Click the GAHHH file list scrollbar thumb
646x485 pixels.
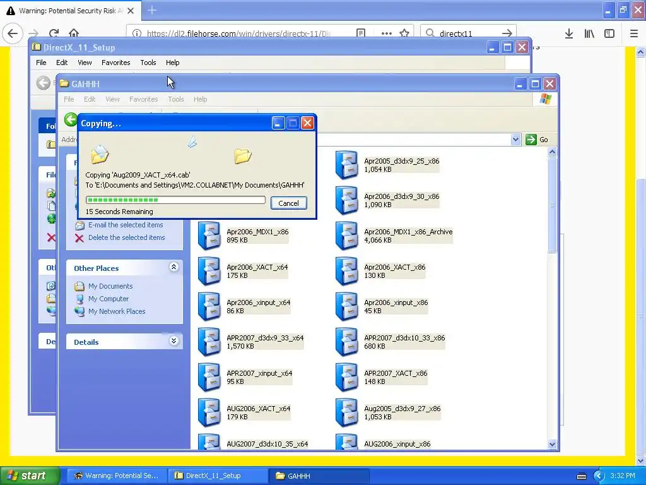click(x=552, y=205)
